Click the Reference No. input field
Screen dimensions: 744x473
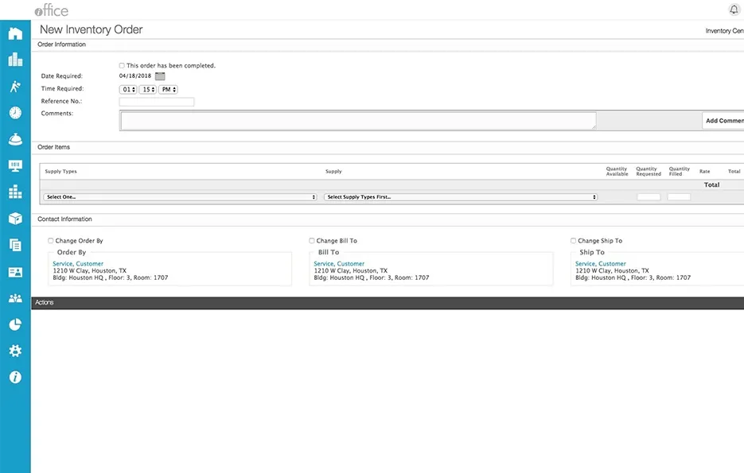pyautogui.click(x=157, y=102)
